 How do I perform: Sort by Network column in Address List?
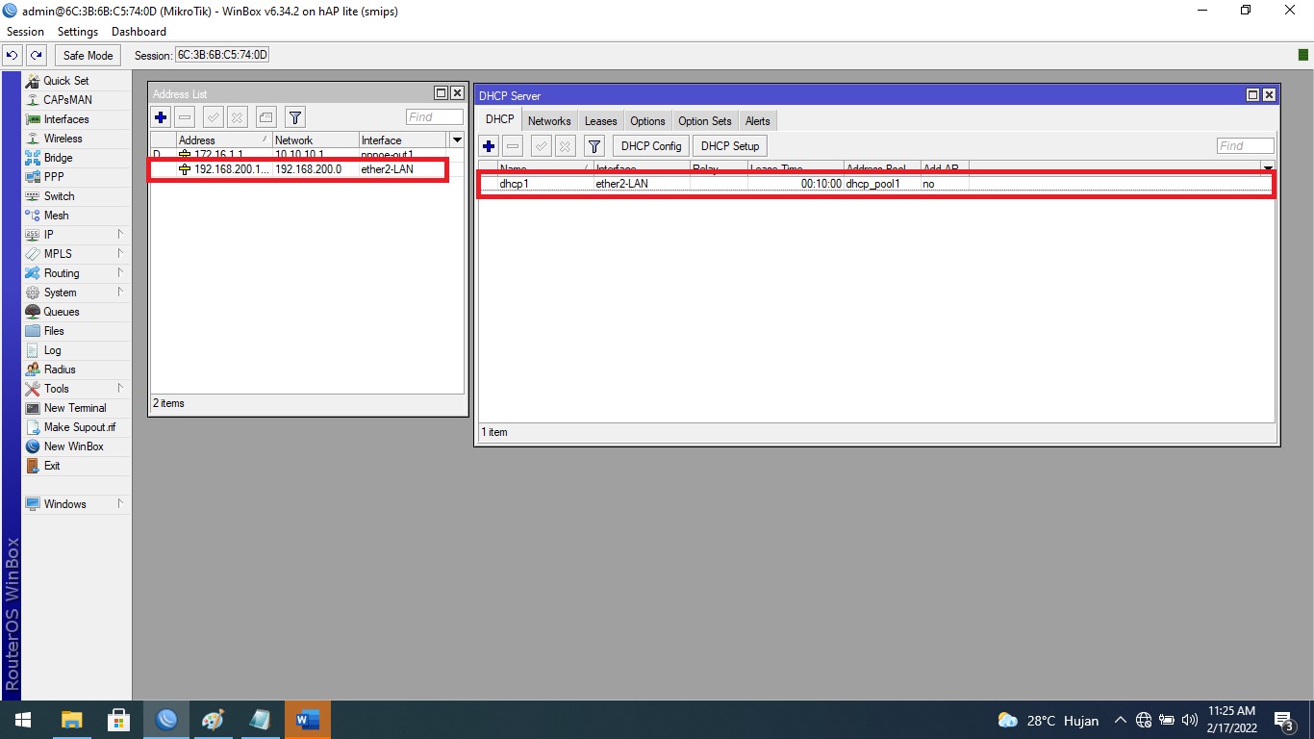316,140
